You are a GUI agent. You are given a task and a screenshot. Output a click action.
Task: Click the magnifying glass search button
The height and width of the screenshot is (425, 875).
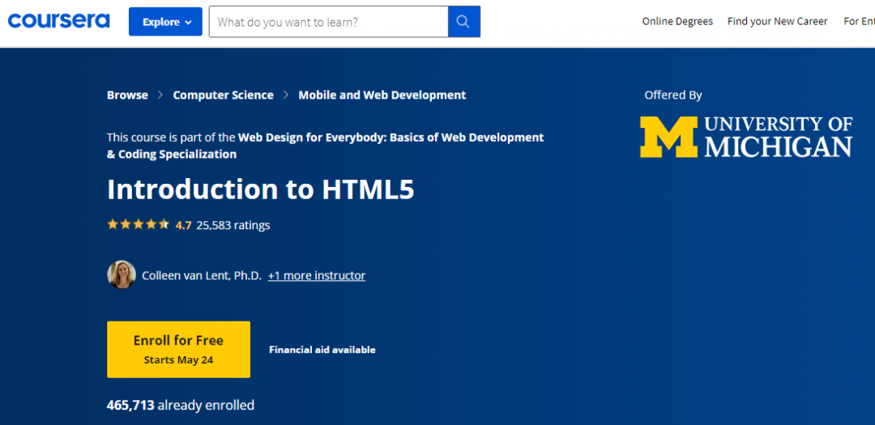click(463, 22)
